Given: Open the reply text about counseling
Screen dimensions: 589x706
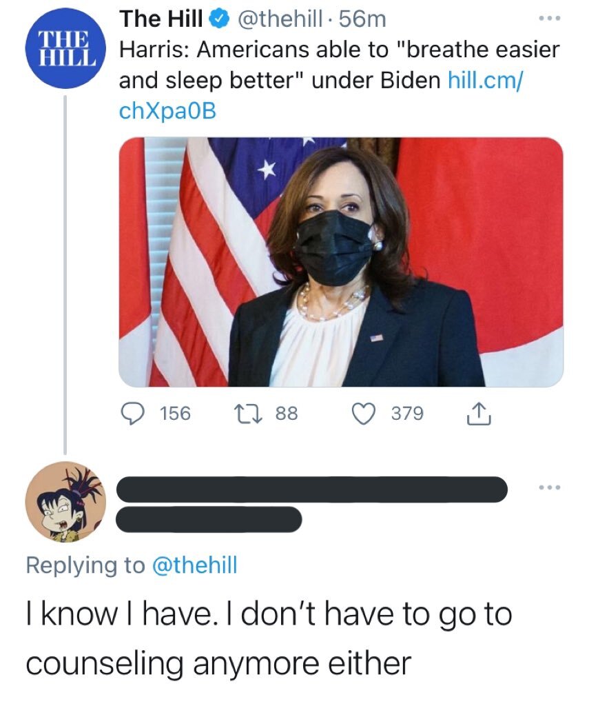Looking at the screenshot, I should point(269,638).
